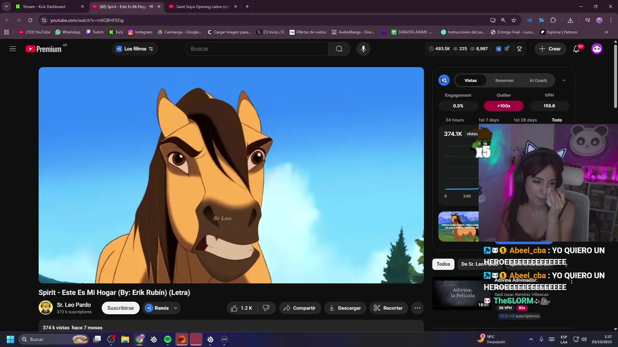This screenshot has width=618, height=347.
Task: Open File Explorer from the taskbar
Action: pos(125,339)
